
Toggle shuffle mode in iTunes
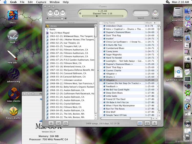(x=58, y=123)
